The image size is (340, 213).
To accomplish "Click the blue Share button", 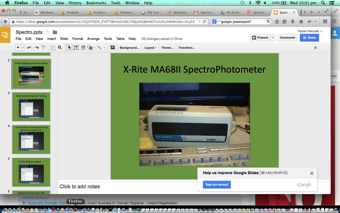I will pyautogui.click(x=309, y=38).
